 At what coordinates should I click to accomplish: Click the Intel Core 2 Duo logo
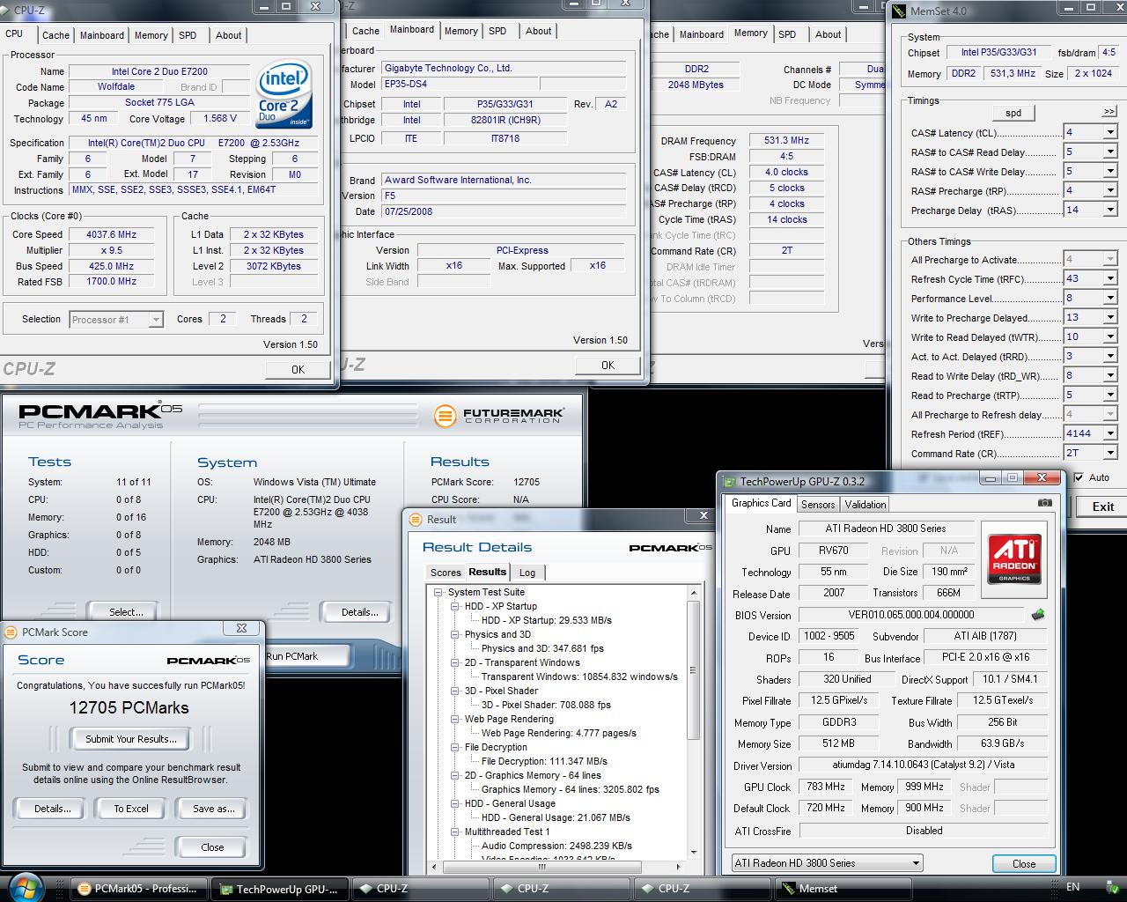click(284, 93)
